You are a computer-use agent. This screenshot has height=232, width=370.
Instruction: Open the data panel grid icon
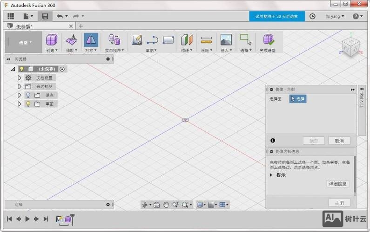pyautogui.click(x=11, y=16)
